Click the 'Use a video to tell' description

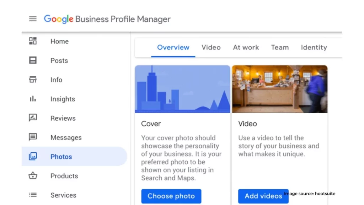[279, 146]
